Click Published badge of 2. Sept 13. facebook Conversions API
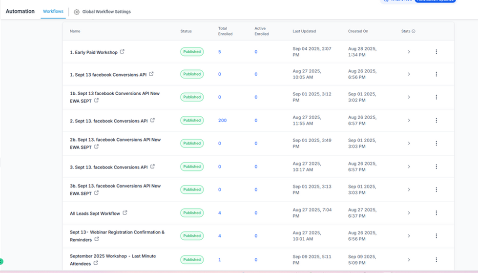The image size is (478, 273). coord(192,121)
